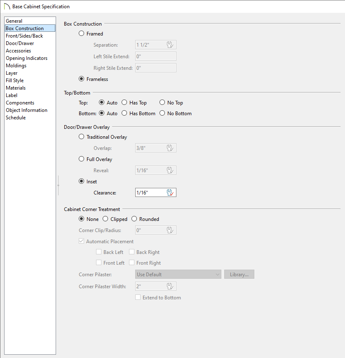Viewport: 345px width, 358px height.
Task: Check the Front Left checkbox
Action: 99,263
